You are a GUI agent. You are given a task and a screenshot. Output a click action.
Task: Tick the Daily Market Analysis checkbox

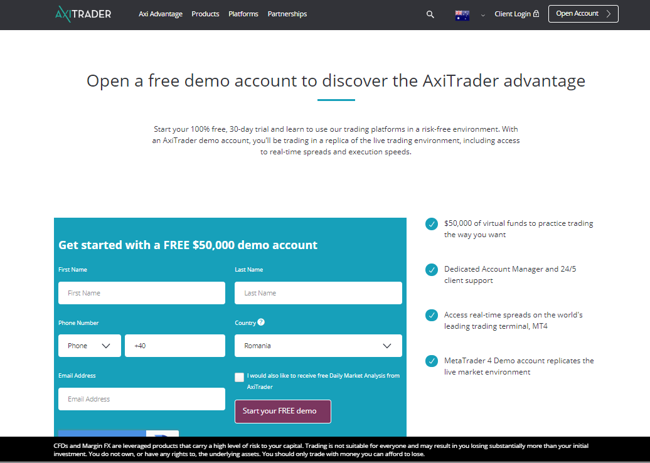[239, 377]
